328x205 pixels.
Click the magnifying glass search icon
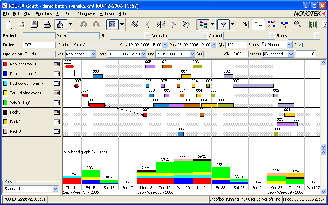click(x=297, y=24)
